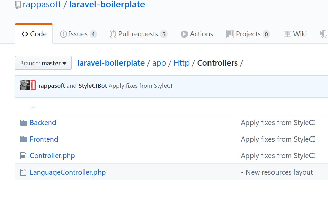Open the New resources layout commit message
Image resolution: width=328 pixels, height=200 pixels.
point(277,172)
